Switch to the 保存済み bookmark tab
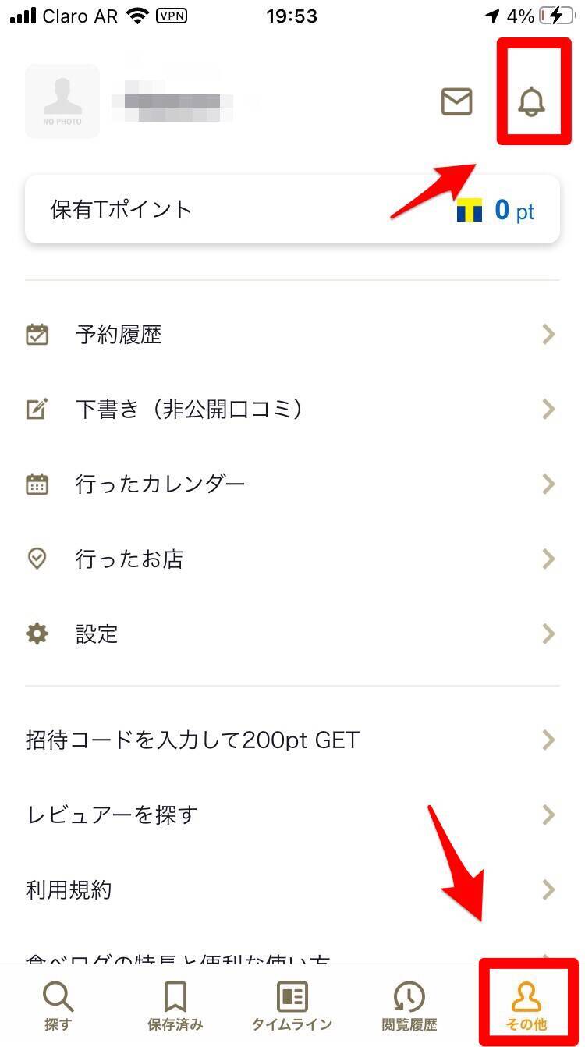This screenshot has width=585, height=1047. pos(175,1005)
